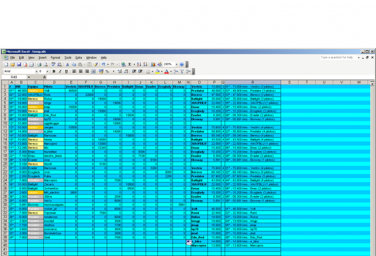Open Fill Color palette dropdown arrow
The width and height of the screenshot is (376, 256).
click(162, 71)
